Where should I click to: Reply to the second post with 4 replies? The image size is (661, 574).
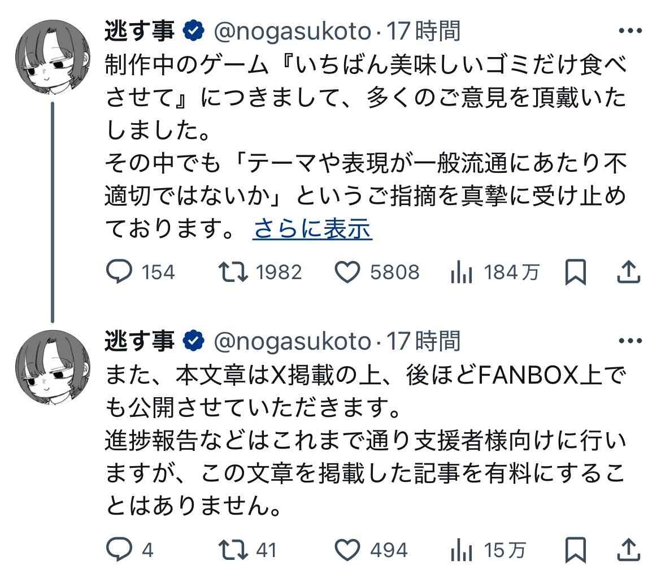(x=119, y=549)
